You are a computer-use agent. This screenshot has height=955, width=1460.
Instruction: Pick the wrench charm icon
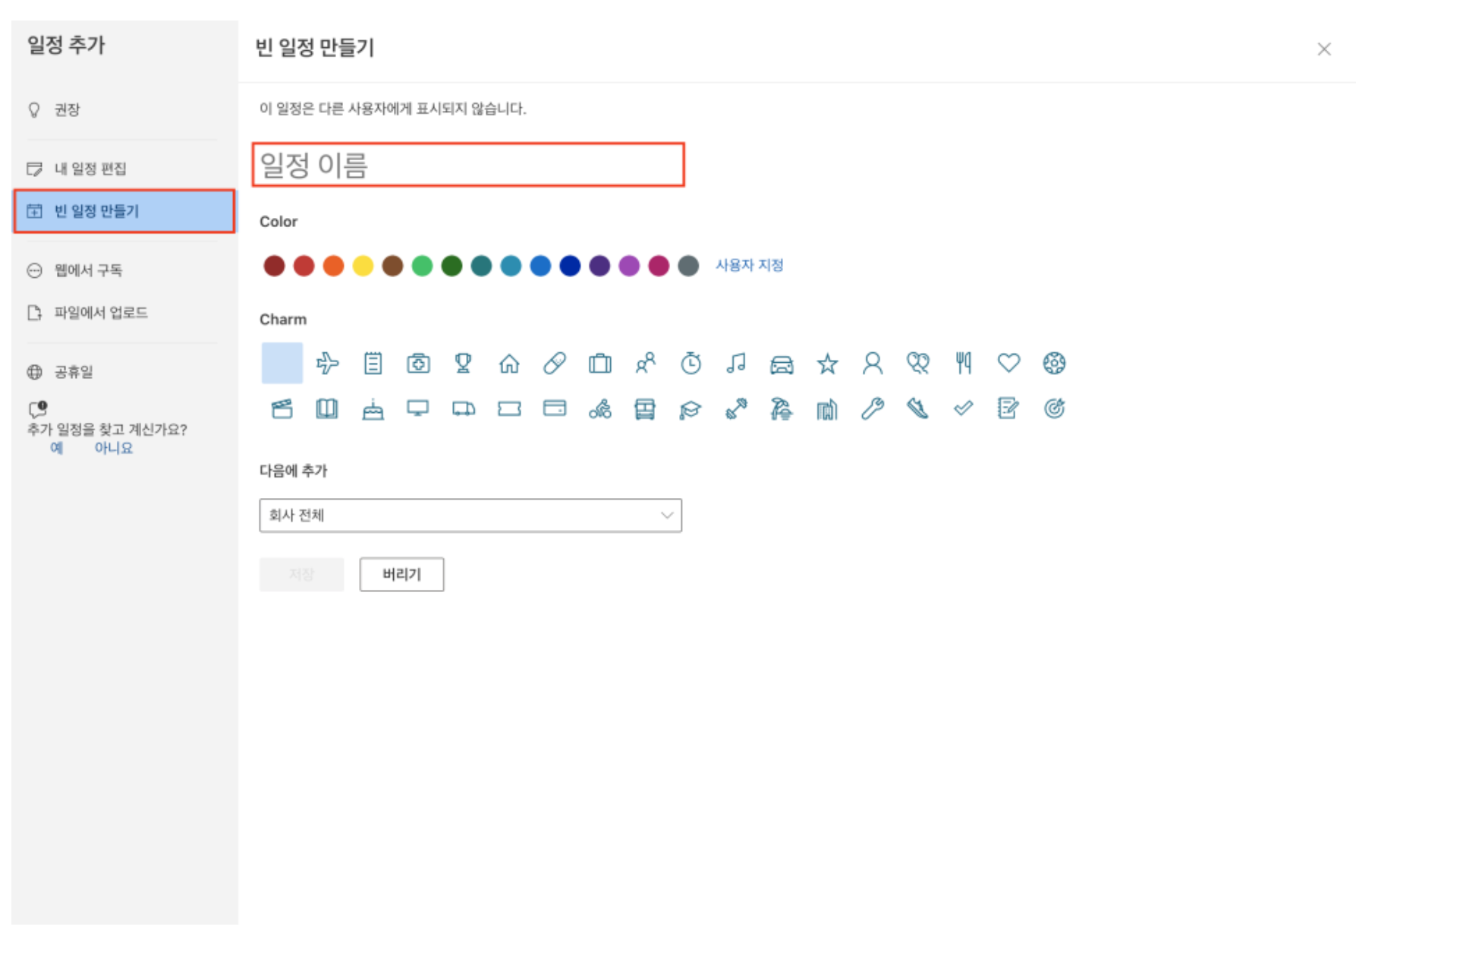coord(873,409)
